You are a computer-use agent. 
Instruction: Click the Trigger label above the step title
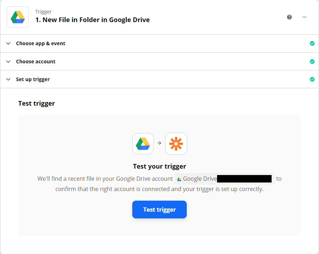click(43, 11)
